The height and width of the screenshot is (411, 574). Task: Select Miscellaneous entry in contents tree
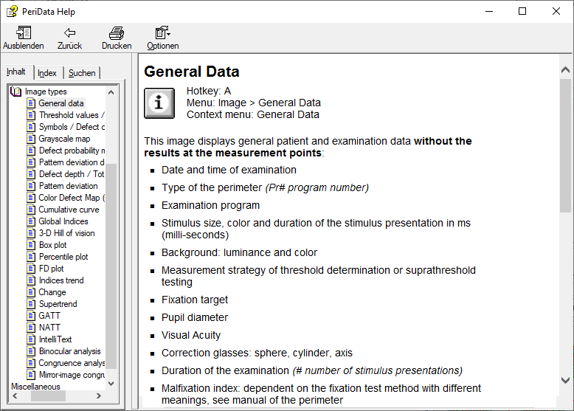pos(35,387)
